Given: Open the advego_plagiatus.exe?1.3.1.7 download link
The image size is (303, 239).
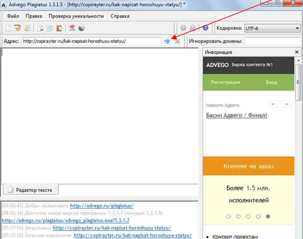Looking at the screenshot, I should pyautogui.click(x=66, y=220).
